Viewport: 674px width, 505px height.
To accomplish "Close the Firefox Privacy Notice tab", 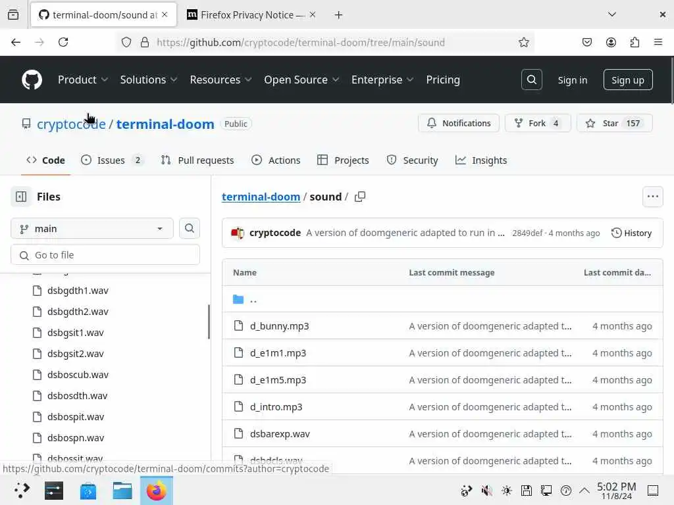I will pos(313,14).
